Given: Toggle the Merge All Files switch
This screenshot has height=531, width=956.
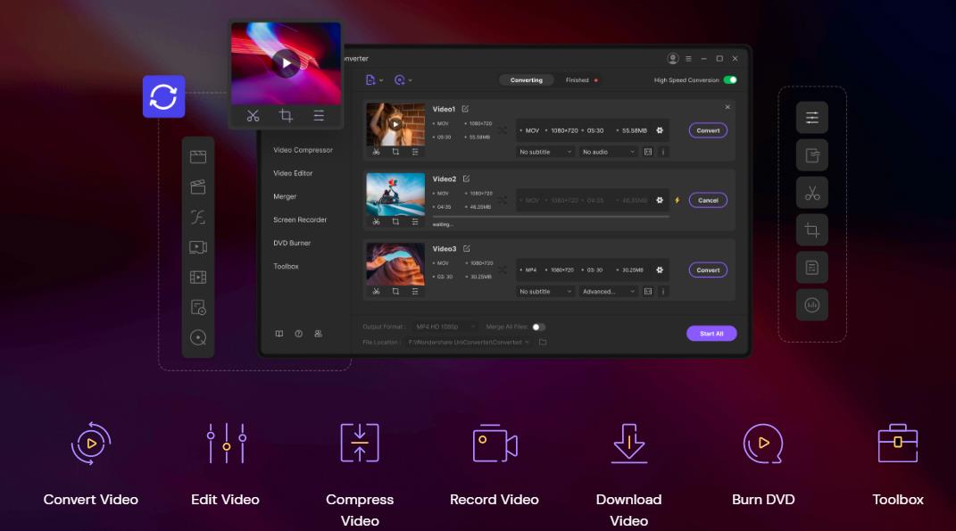Looking at the screenshot, I should pyautogui.click(x=538, y=328).
